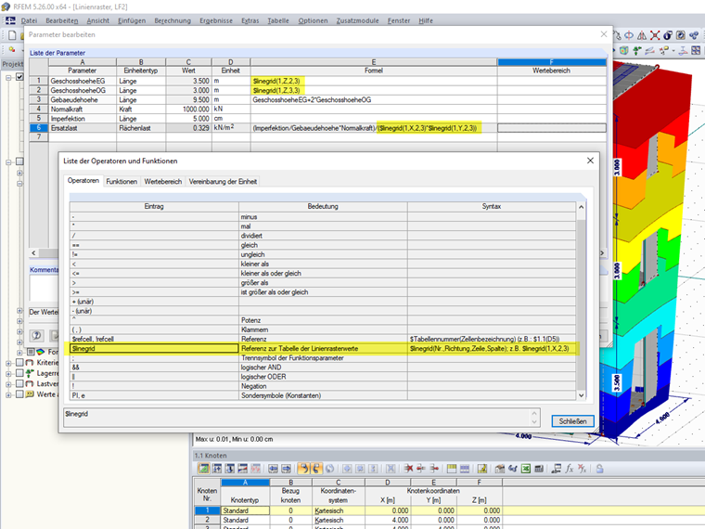
Task: Click the red X delete-row icon in table toolbar
Action: click(408, 469)
